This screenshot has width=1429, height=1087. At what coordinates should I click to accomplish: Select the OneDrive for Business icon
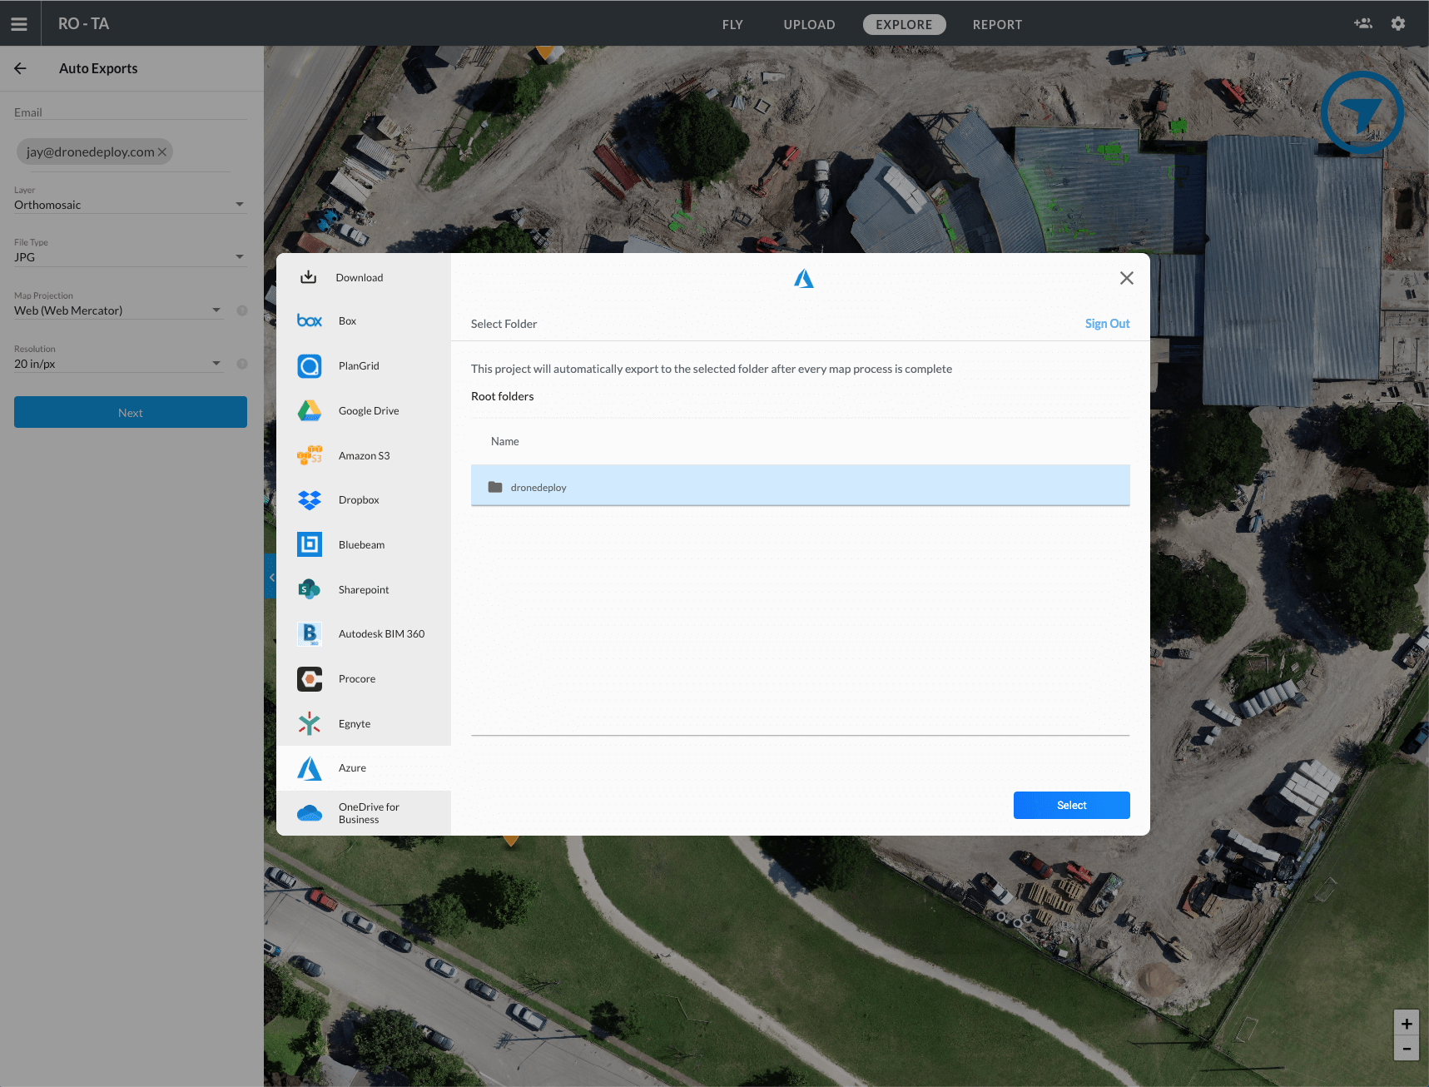point(310,813)
